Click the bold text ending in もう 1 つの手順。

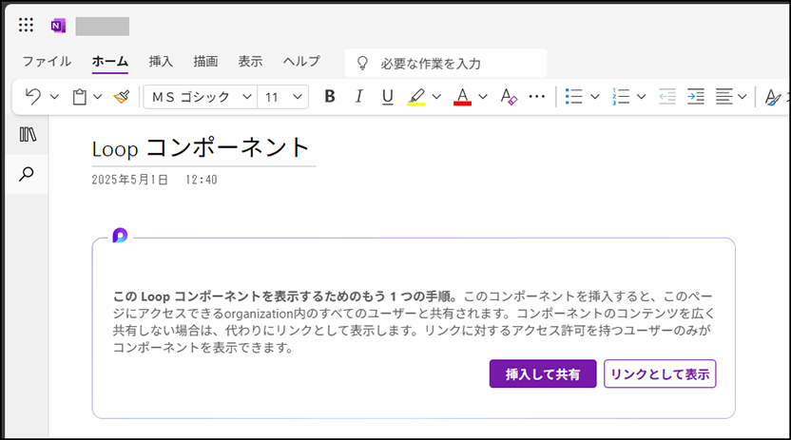click(285, 297)
